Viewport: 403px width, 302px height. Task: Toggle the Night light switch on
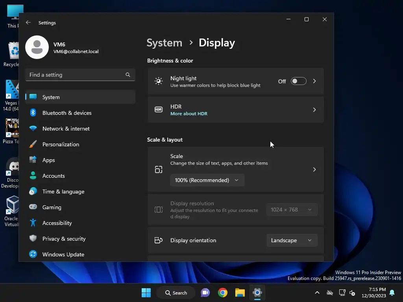pos(298,81)
